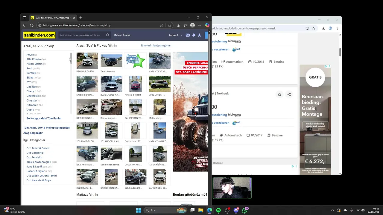Screen dimensions: 383x215
Task: Select BMW brand category
Action: (30, 78)
